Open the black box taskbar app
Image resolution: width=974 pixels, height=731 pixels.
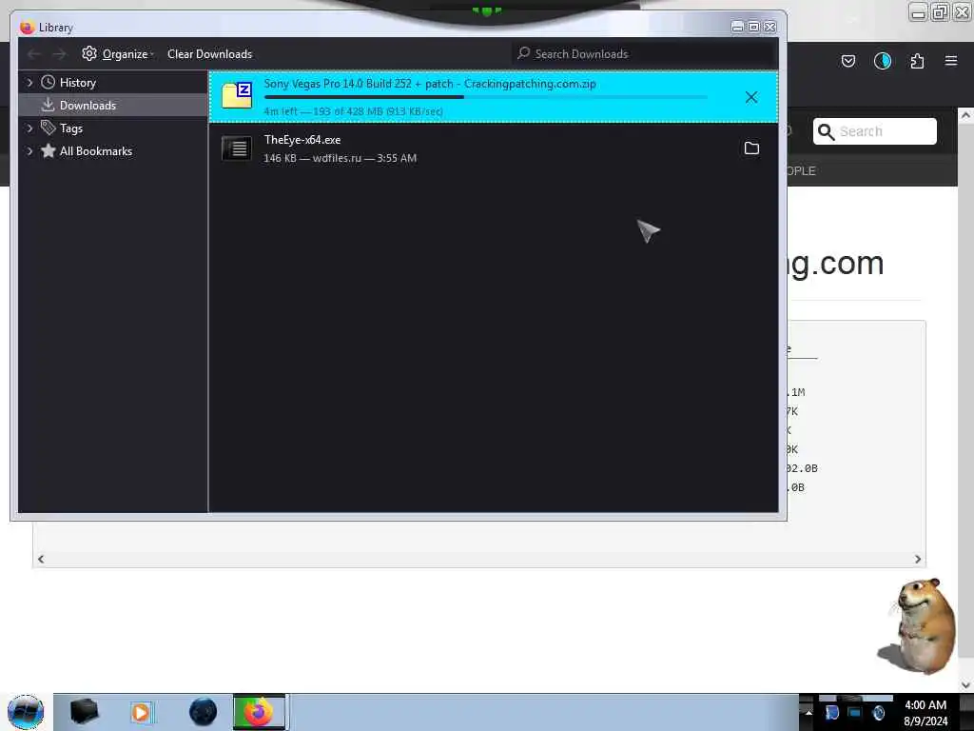[84, 712]
